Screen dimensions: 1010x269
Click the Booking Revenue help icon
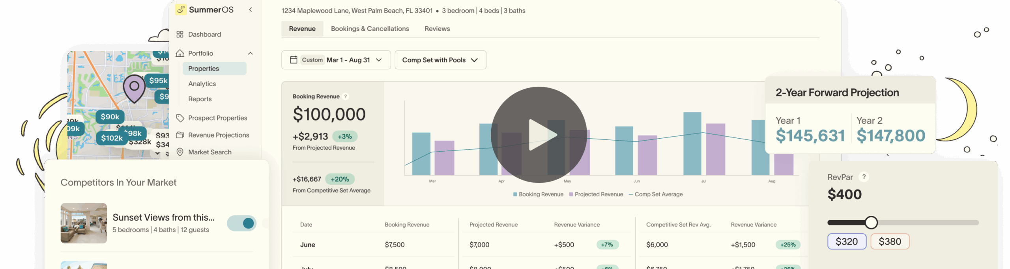pos(346,96)
